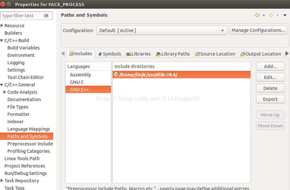Viewport: 290px width, 190px height.
Task: Switch to the Libraries tab
Action: point(138,54)
